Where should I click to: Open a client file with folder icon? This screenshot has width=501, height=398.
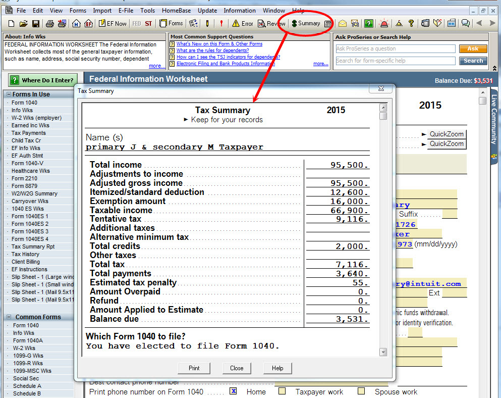click(23, 23)
